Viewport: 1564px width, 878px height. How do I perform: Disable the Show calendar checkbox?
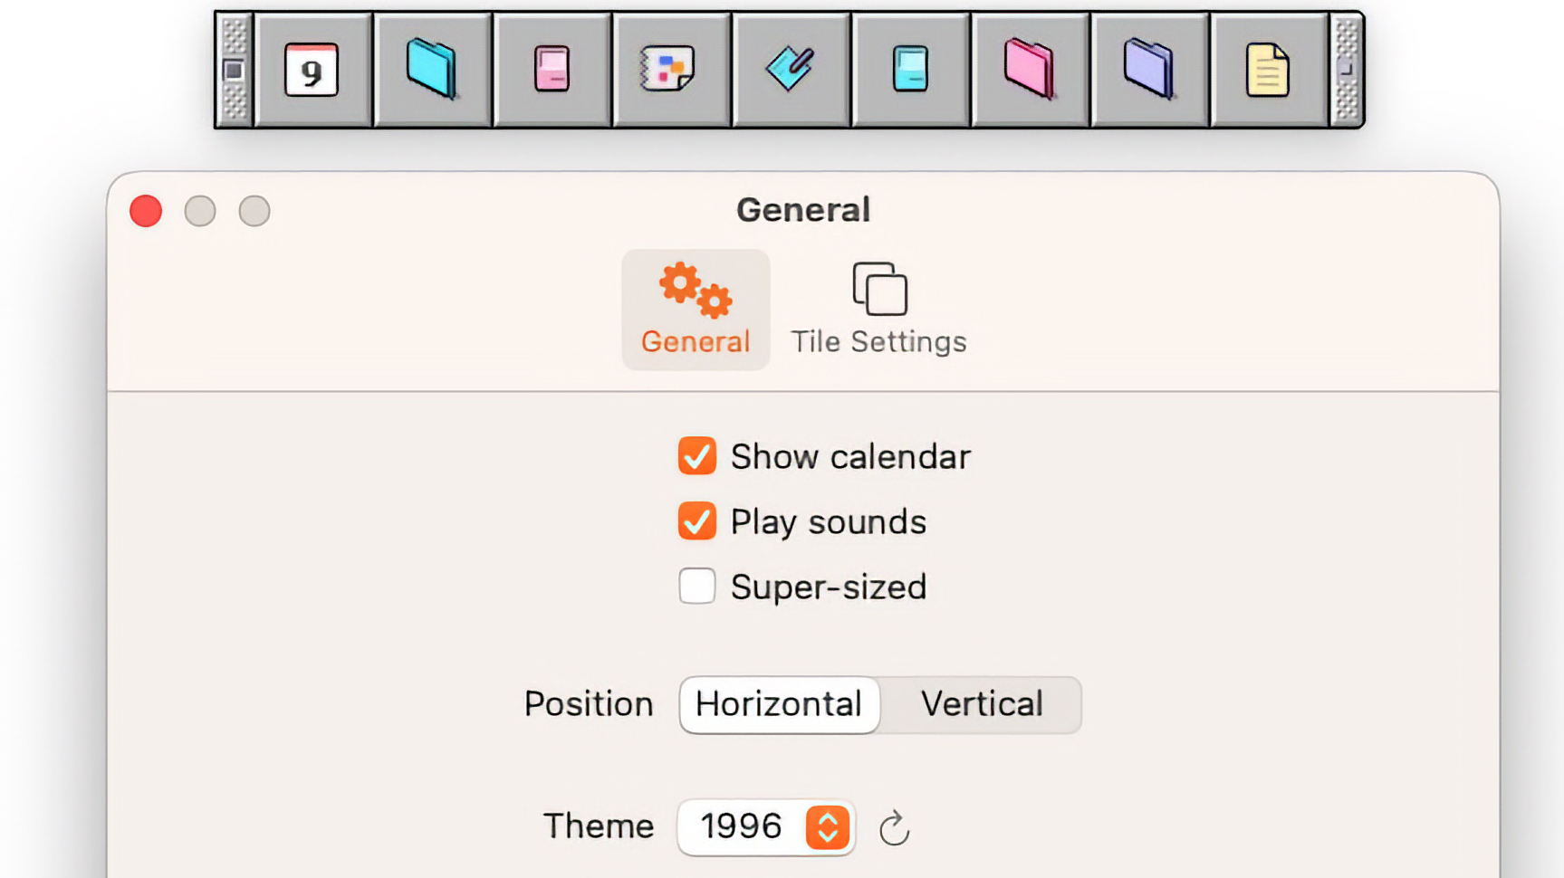coord(697,456)
